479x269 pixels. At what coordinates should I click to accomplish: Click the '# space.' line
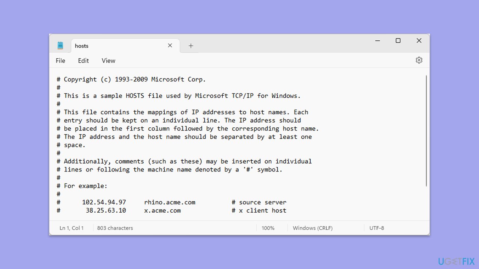tap(71, 145)
